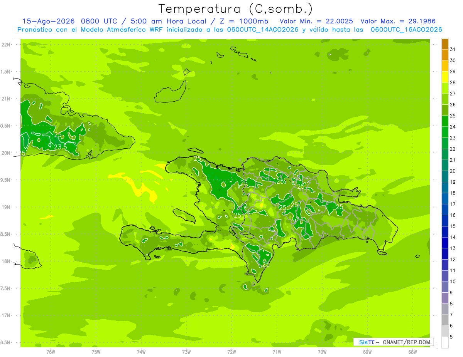Select the "Valor Max. = 29.1986" text

(399, 21)
